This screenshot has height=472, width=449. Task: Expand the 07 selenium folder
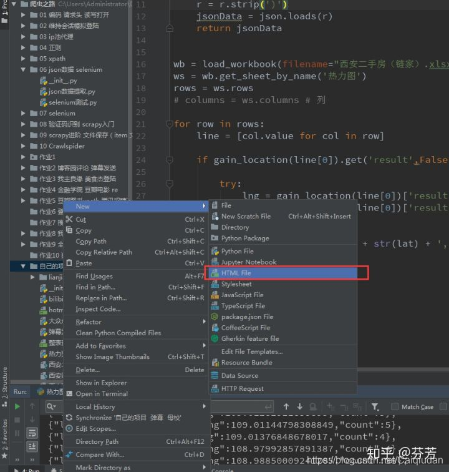23,113
